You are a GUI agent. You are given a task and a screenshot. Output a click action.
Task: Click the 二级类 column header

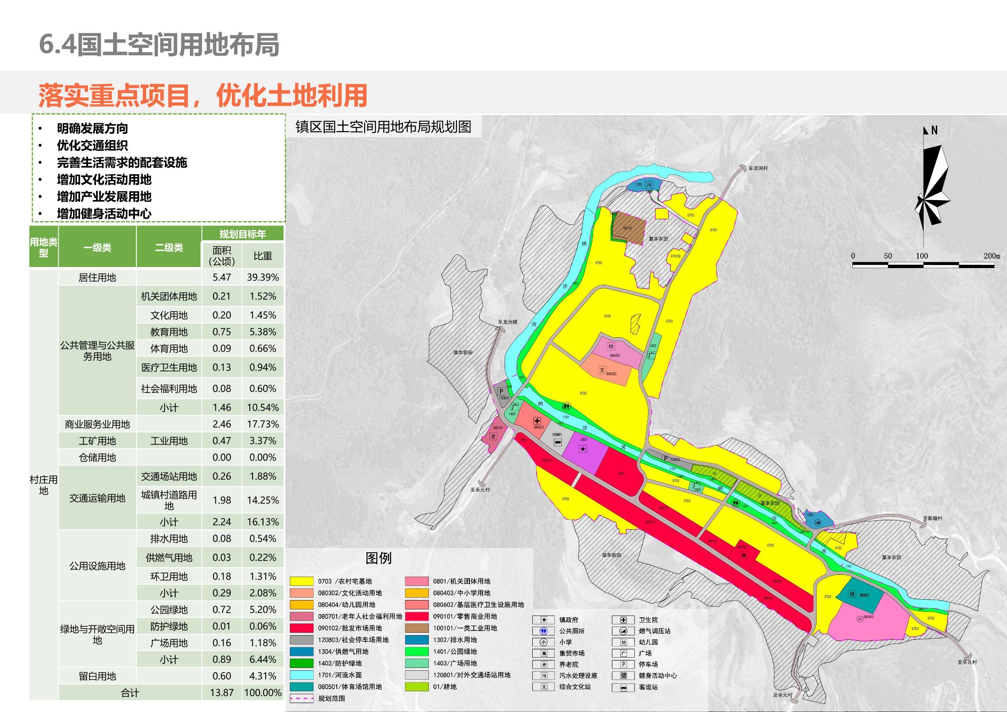click(169, 247)
